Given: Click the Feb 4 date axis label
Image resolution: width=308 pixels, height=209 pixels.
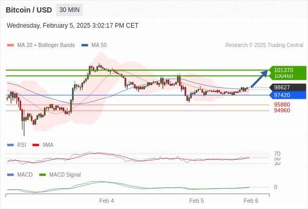Looking at the screenshot, I should click(x=106, y=201).
